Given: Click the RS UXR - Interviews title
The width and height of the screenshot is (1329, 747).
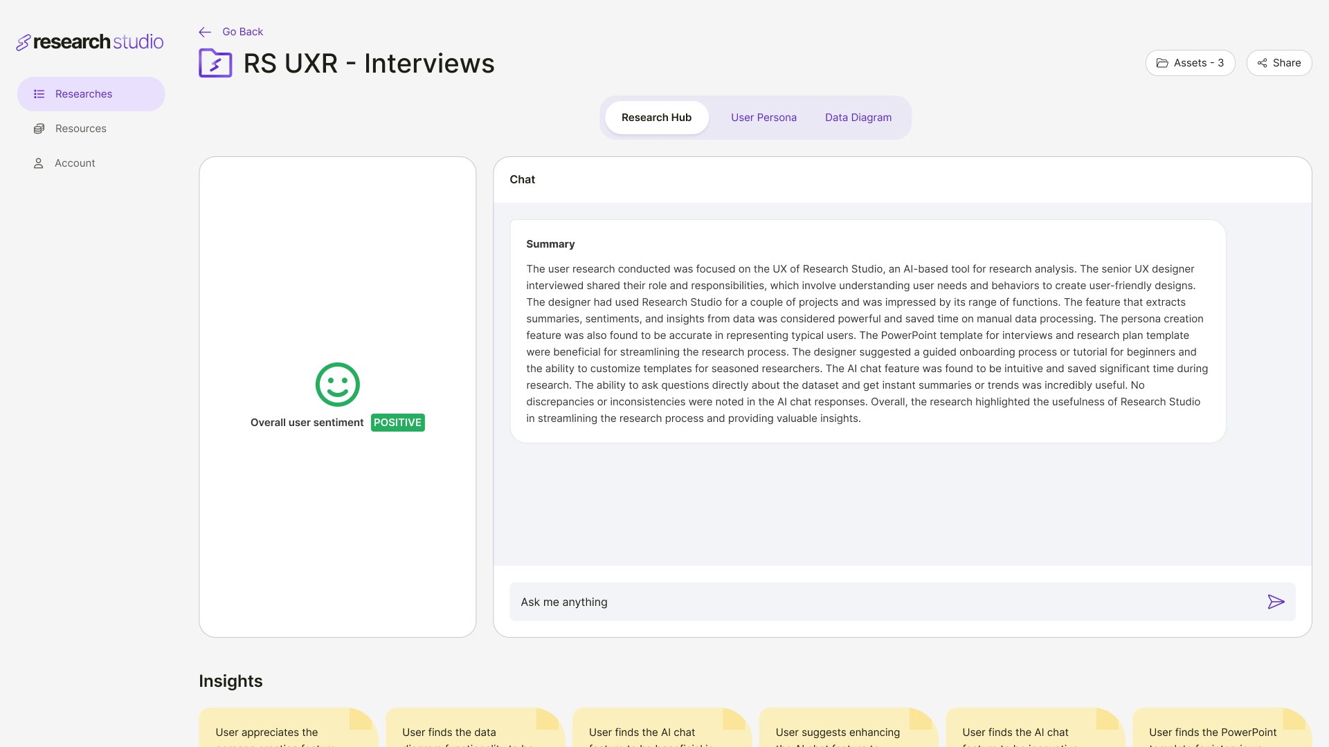Looking at the screenshot, I should pyautogui.click(x=369, y=64).
